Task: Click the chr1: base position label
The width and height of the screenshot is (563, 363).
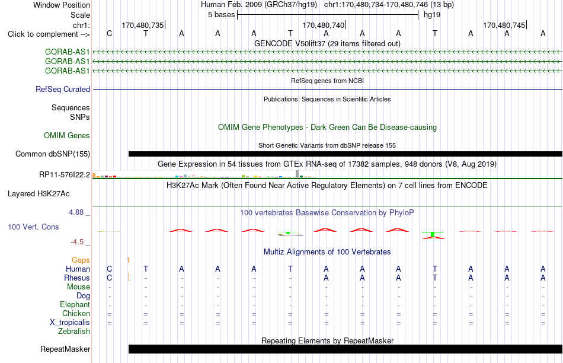Action: [81, 25]
